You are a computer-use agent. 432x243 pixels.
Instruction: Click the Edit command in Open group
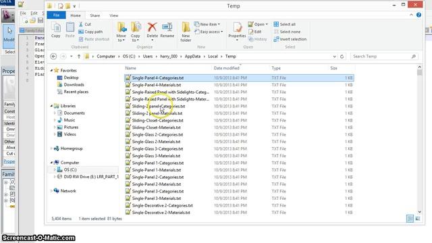[x=254, y=32]
